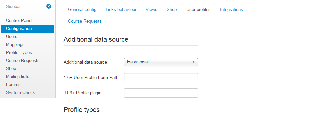Click the User profiles tab
309x125 pixels.
tap(198, 9)
